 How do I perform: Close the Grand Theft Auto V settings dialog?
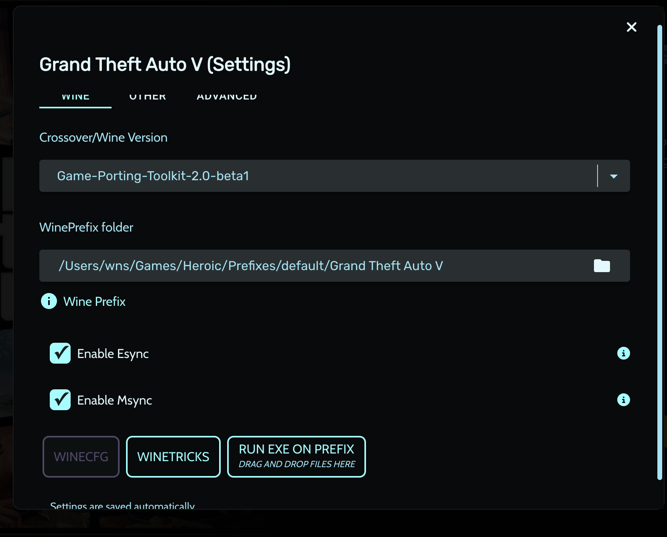point(631,27)
